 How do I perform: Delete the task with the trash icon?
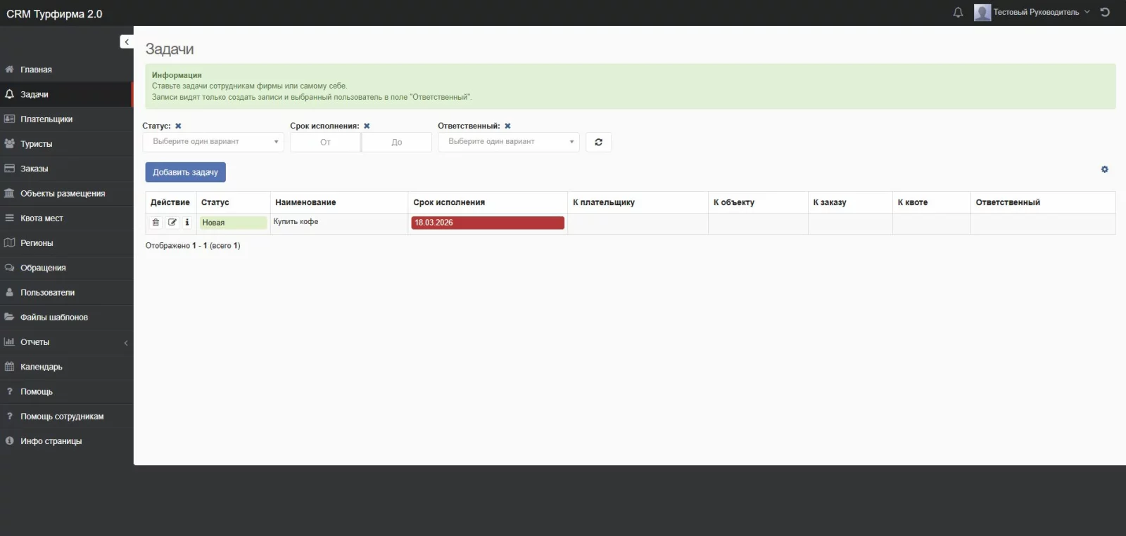[156, 222]
